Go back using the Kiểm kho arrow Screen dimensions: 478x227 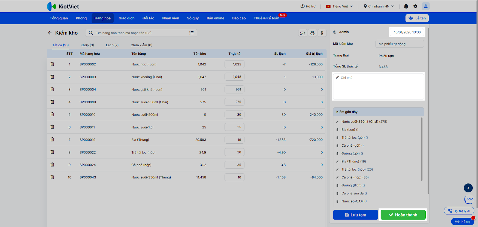pyautogui.click(x=50, y=33)
